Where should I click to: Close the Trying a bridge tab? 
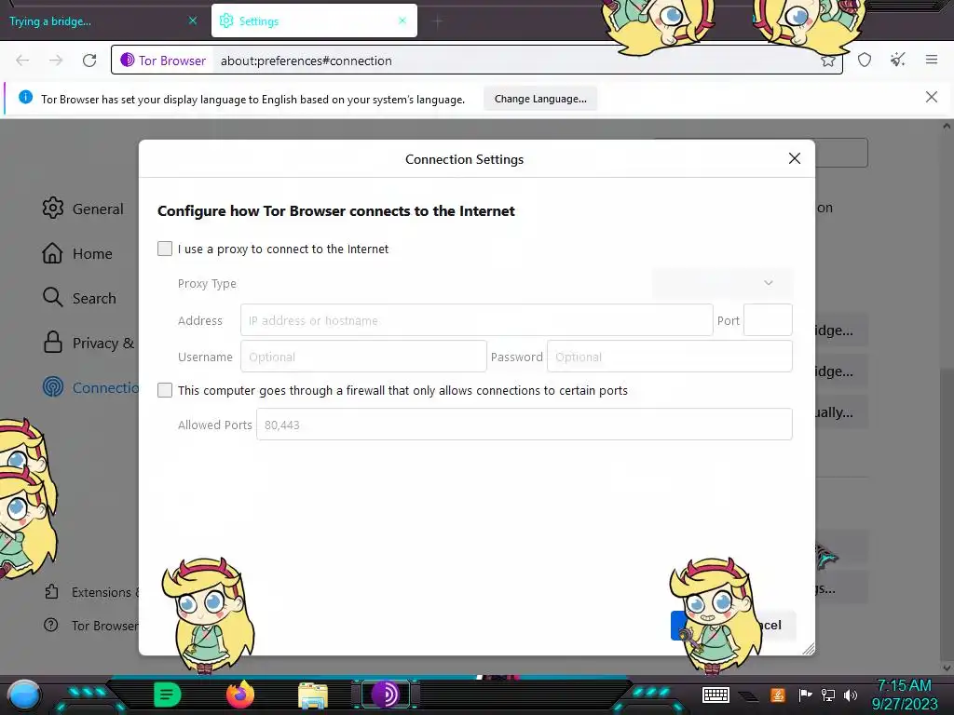point(193,20)
